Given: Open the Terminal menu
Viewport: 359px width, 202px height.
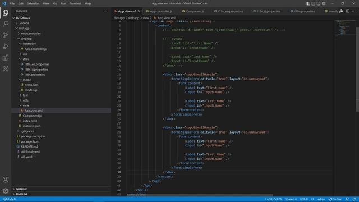Looking at the screenshot, I should pos(75,4).
